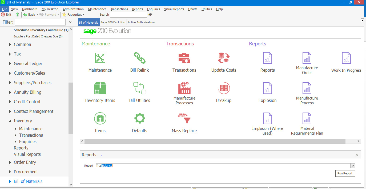Open the Administration menu
Viewport: 366px width, 189px height.
(x=73, y=9)
